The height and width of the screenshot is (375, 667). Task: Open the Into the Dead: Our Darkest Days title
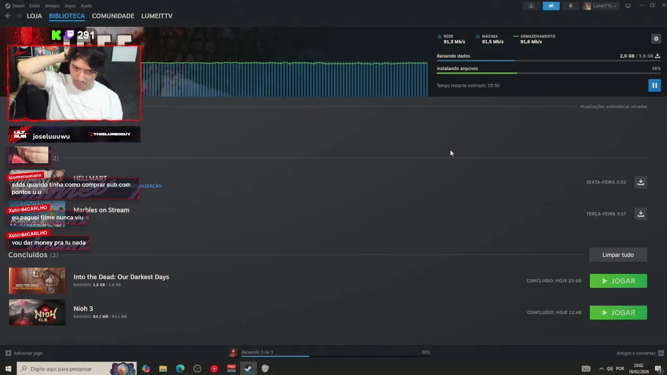pyautogui.click(x=121, y=277)
